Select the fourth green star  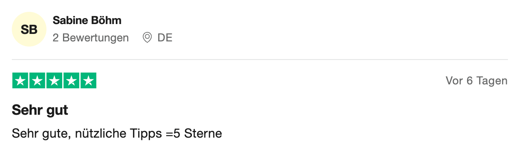(x=71, y=81)
